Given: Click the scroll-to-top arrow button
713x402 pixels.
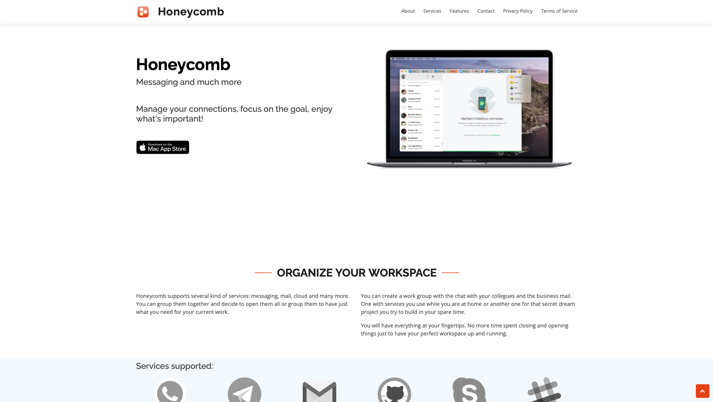Looking at the screenshot, I should (x=702, y=391).
